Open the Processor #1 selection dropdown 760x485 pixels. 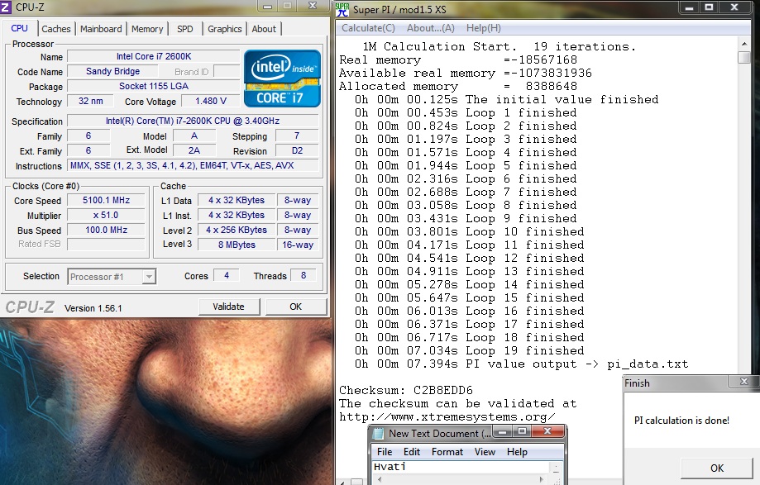click(112, 277)
